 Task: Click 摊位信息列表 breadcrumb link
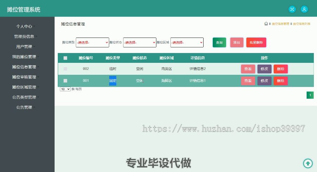pyautogui.click(x=302, y=24)
